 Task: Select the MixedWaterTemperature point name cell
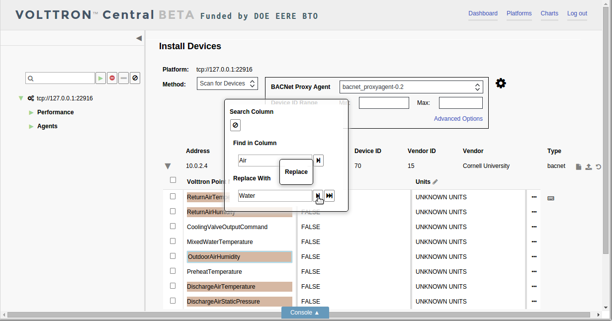240,242
